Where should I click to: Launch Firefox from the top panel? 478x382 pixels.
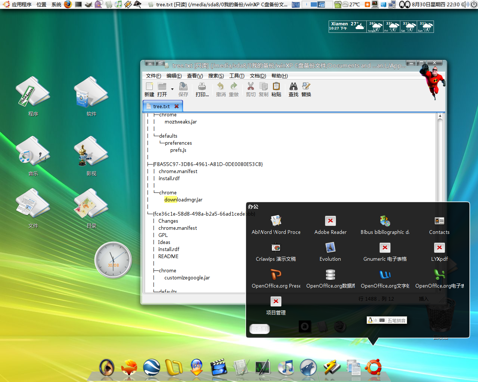click(x=68, y=4)
